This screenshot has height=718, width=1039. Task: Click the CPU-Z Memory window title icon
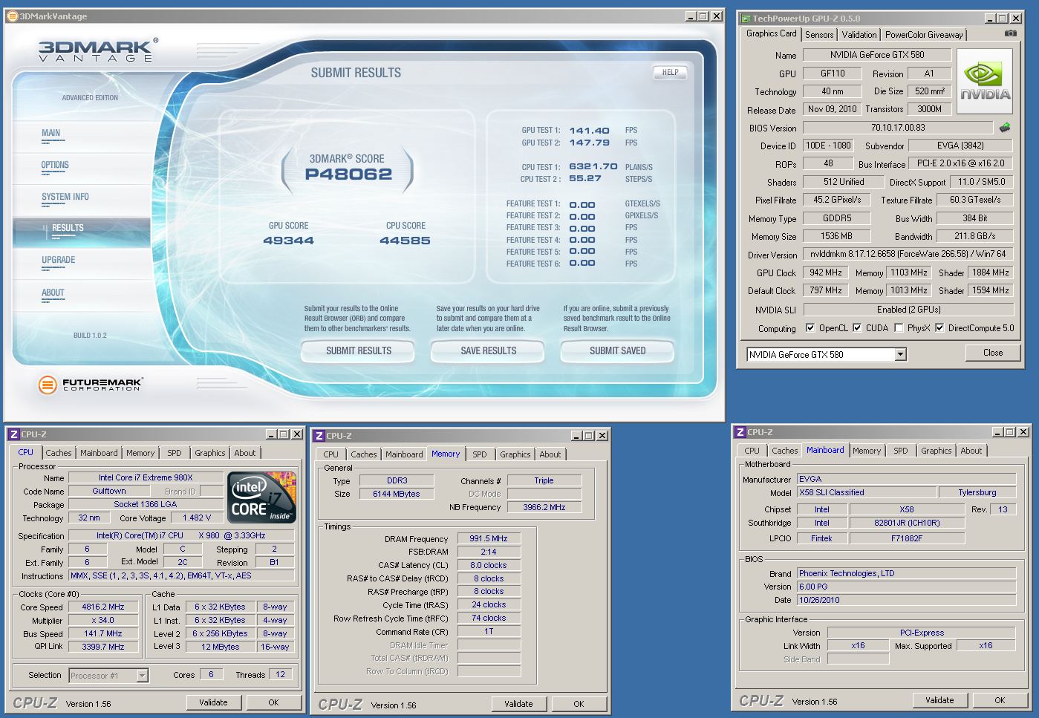click(319, 436)
